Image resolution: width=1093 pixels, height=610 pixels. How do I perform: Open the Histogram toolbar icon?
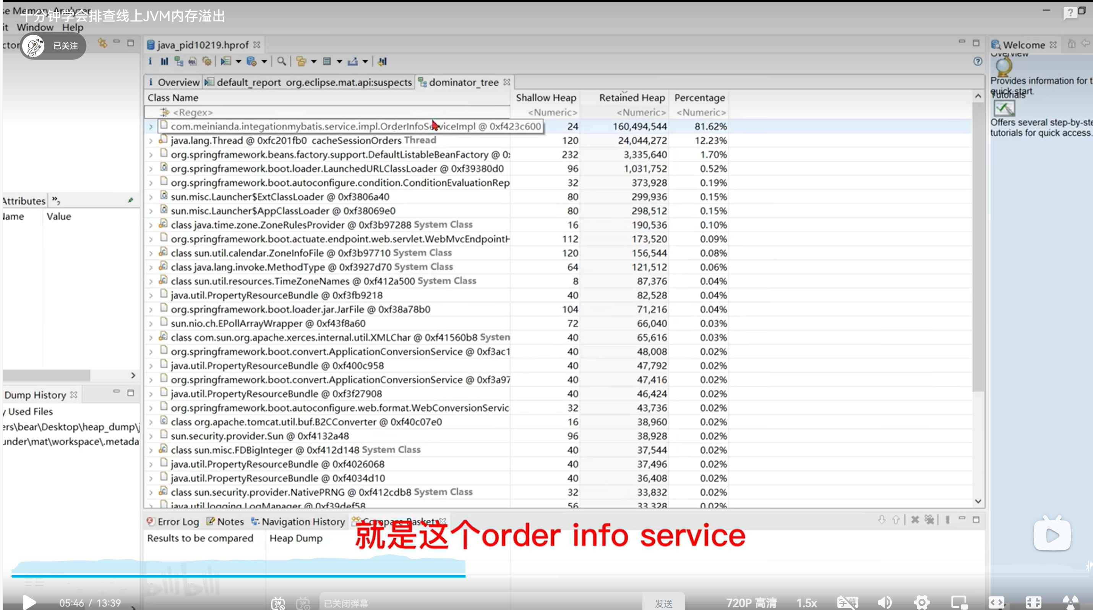click(164, 62)
